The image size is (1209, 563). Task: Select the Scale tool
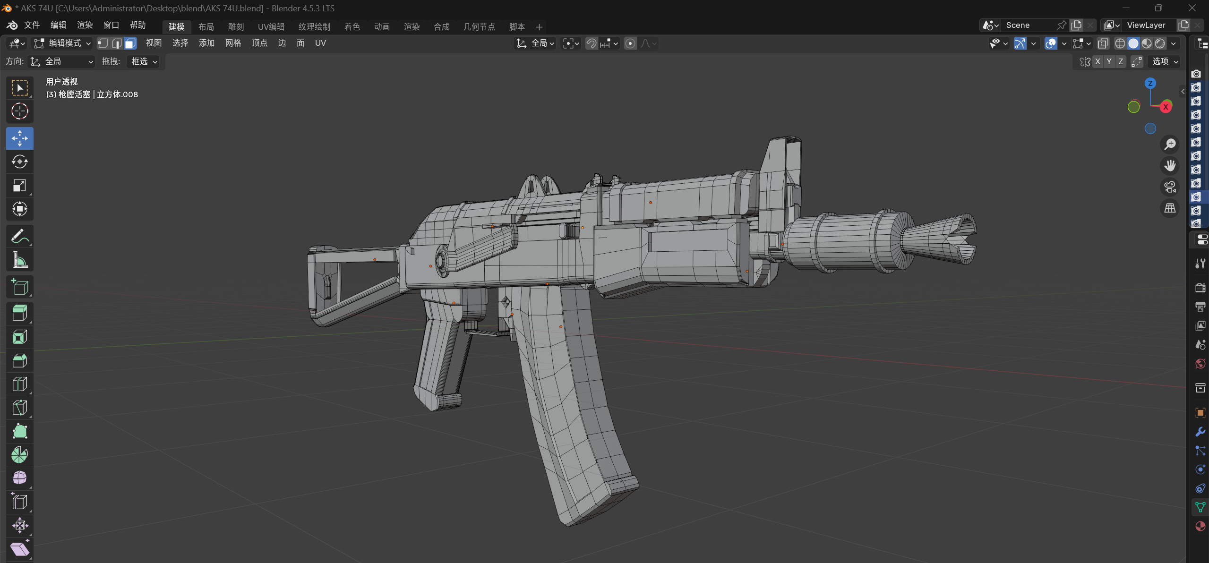[x=19, y=186]
